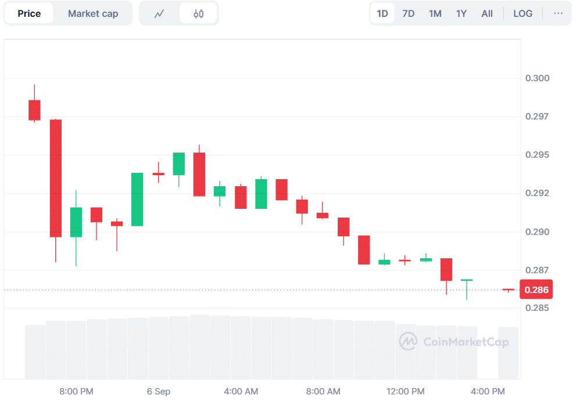Switch to the Price tab
The image size is (580, 402).
(x=29, y=13)
